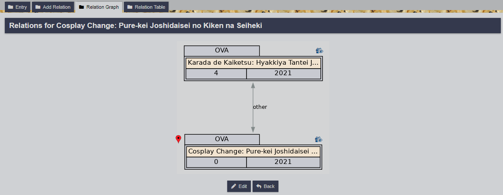Screen dimensions: 503x195
Task: Click the view icon beside Cosplay Change node
Action: 319,139
